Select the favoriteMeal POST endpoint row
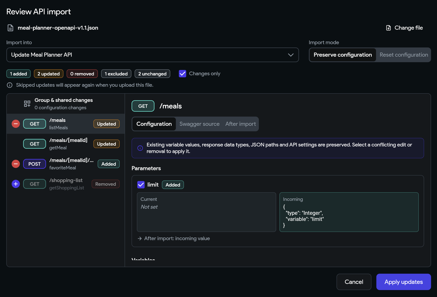This screenshot has height=297, width=437. coord(66,164)
